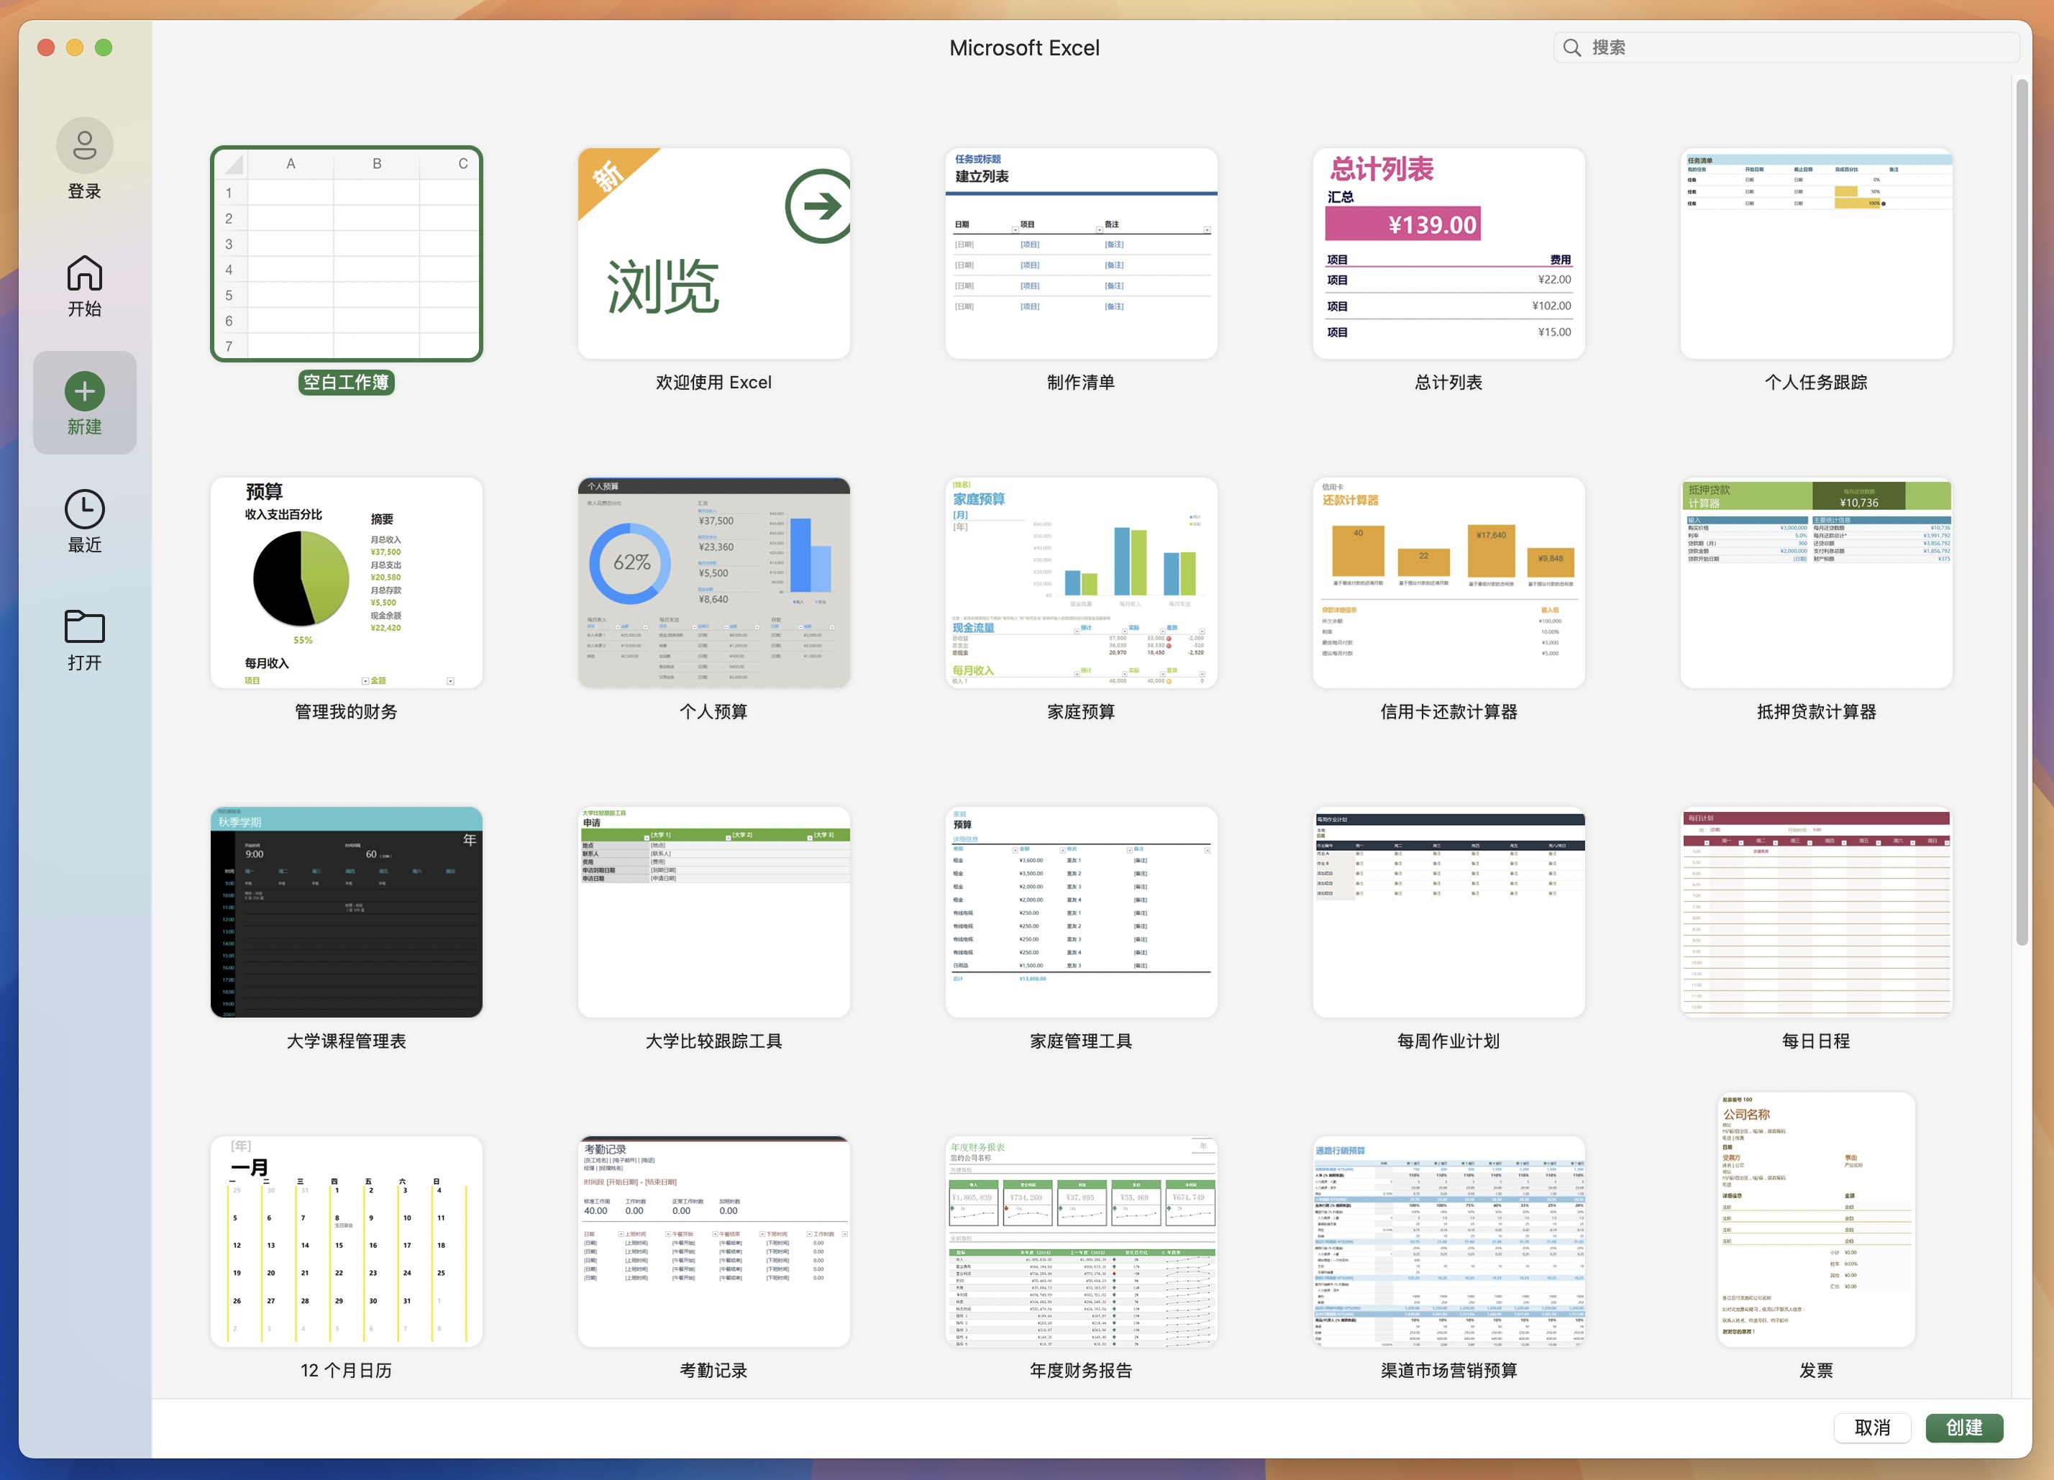Click the search magnifier icon

click(x=1572, y=47)
